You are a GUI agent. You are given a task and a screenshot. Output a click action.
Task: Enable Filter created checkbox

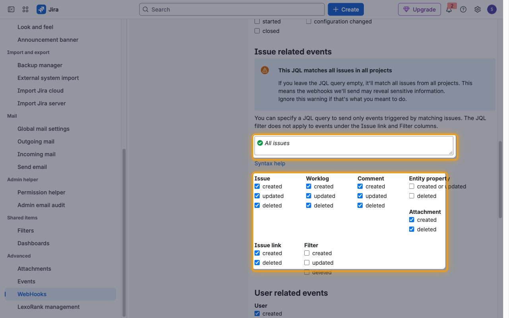coord(307,253)
